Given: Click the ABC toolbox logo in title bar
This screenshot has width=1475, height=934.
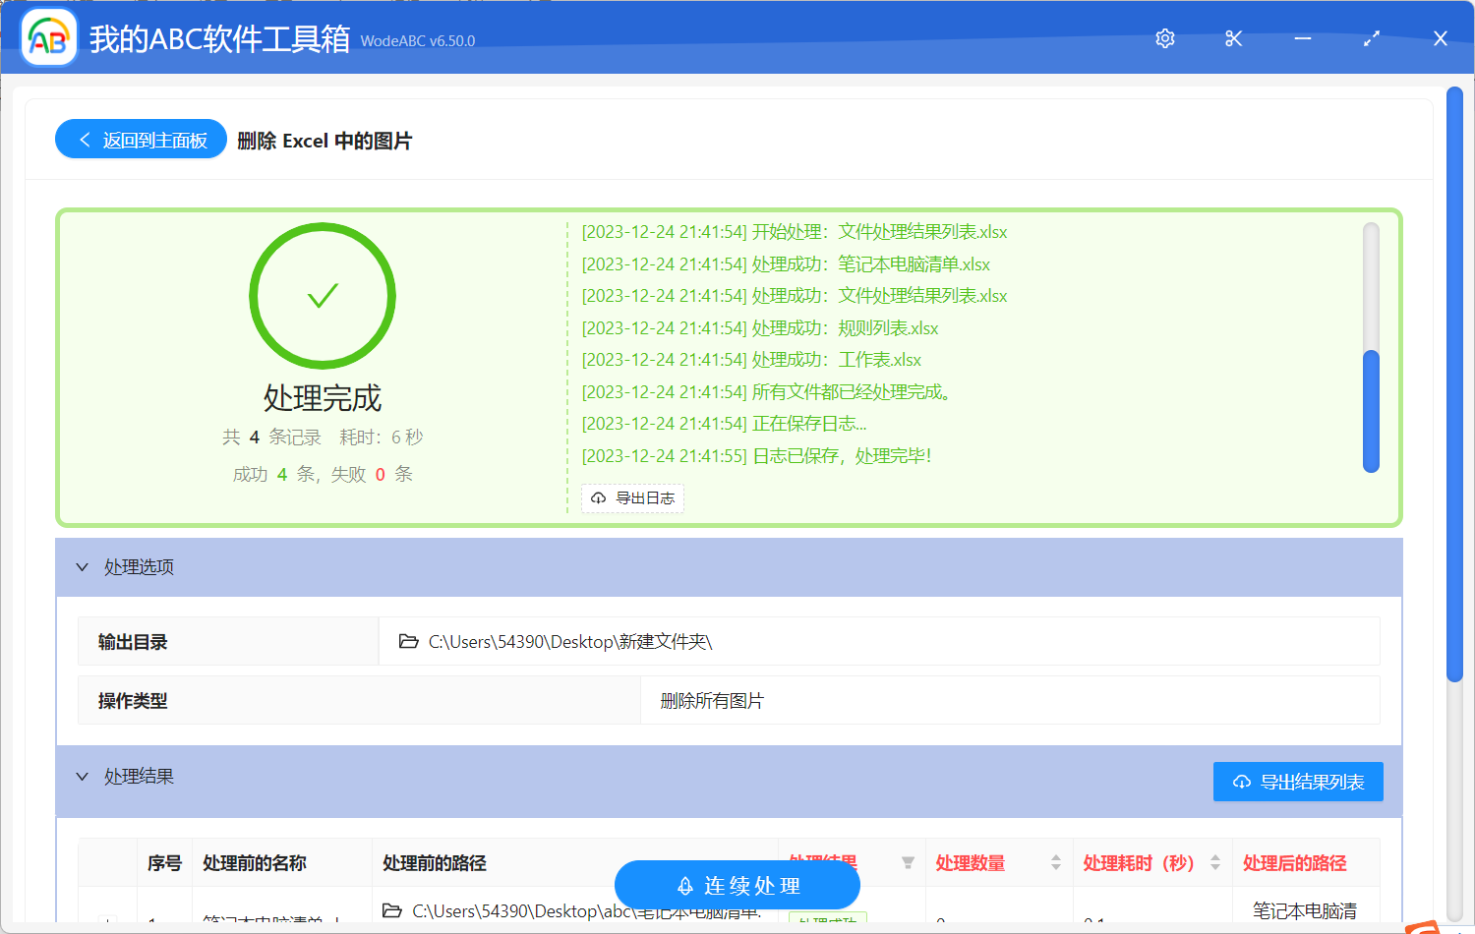Looking at the screenshot, I should point(48,37).
